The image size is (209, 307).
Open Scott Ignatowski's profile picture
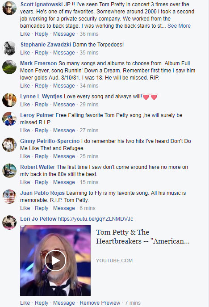pos(9,8)
